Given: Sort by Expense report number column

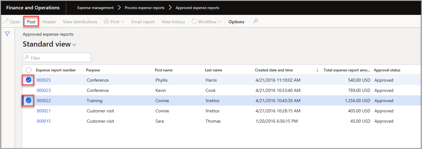Looking at the screenshot, I should [x=56, y=70].
